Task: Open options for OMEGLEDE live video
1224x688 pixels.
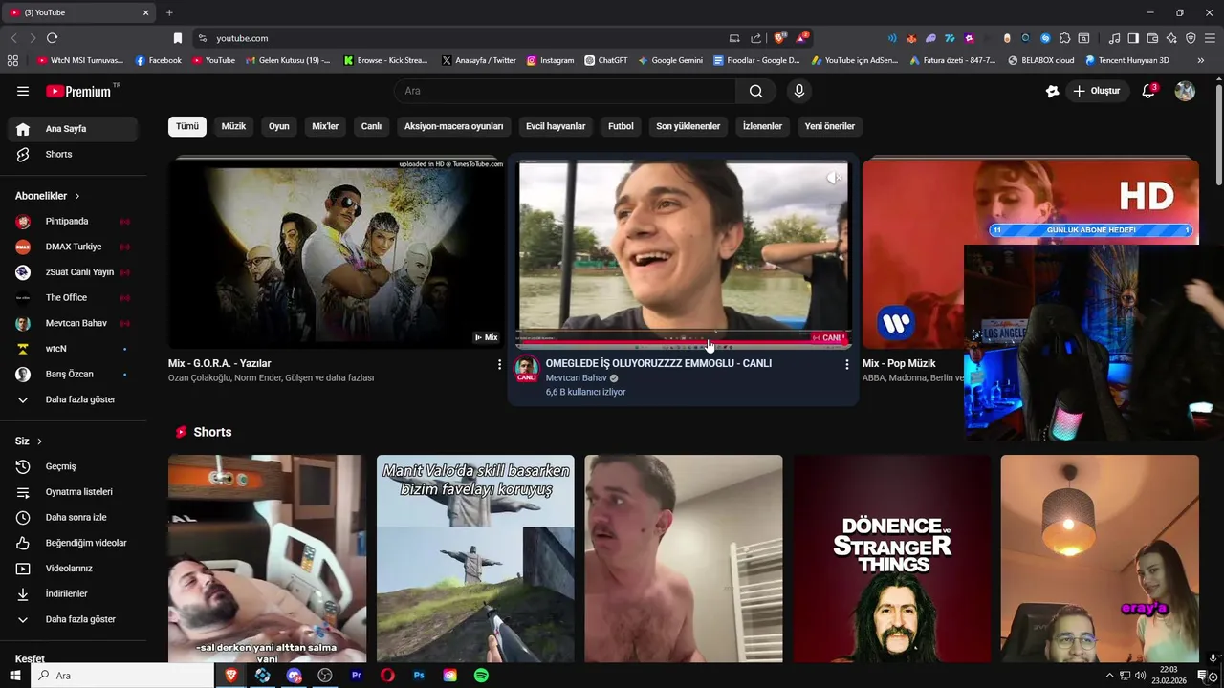Action: 846,364
